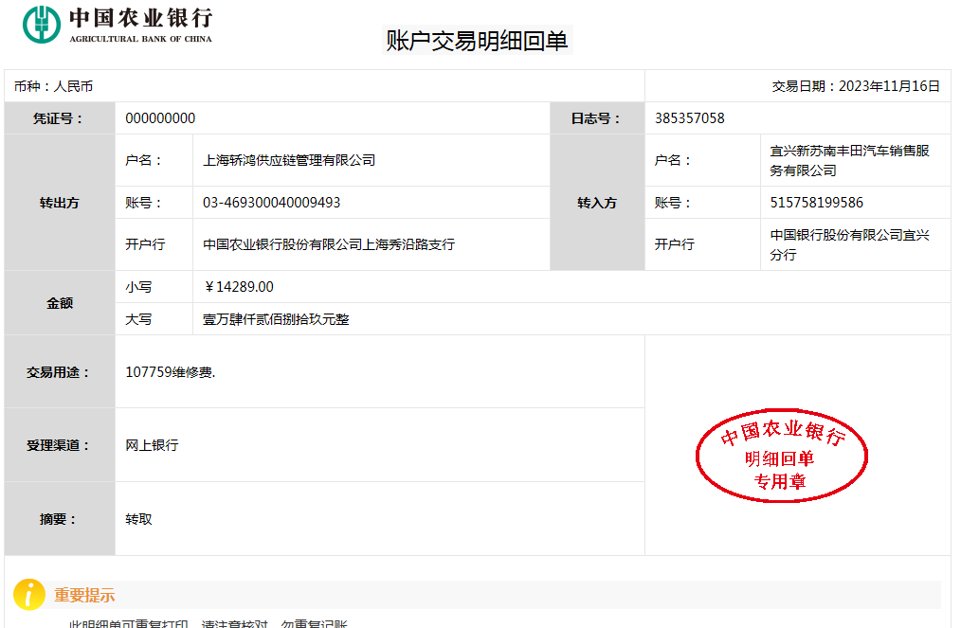Click payee account number 515758199586

click(816, 203)
